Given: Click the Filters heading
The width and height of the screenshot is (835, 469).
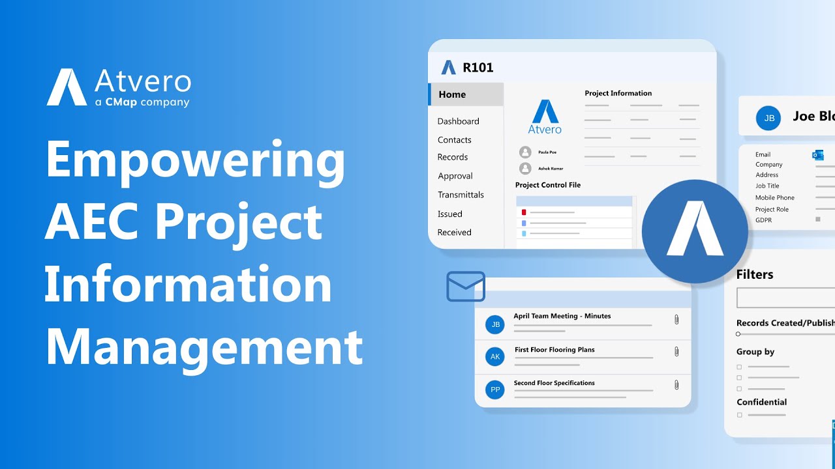Looking at the screenshot, I should point(755,274).
